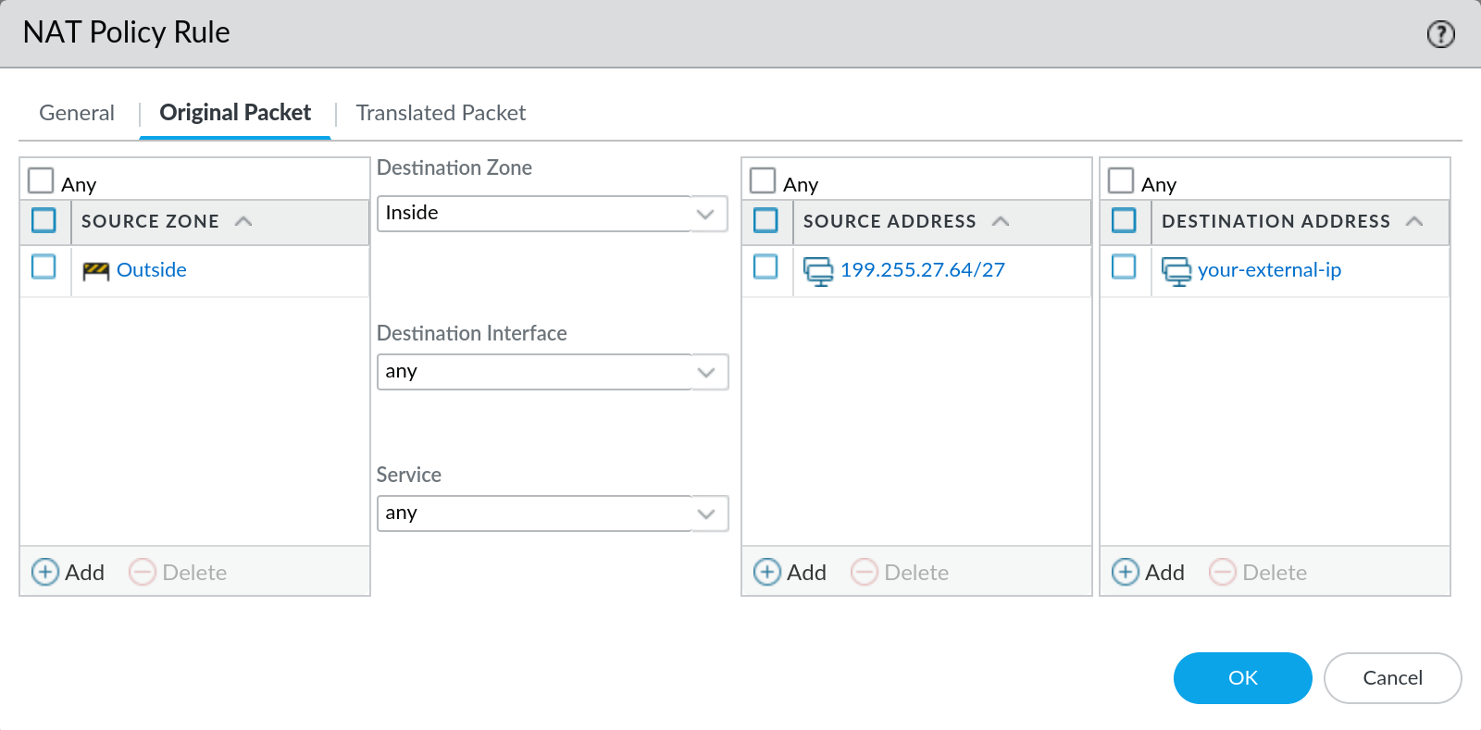Tick the Any checkbox above Destination Address
1481x730 pixels.
(x=1121, y=180)
